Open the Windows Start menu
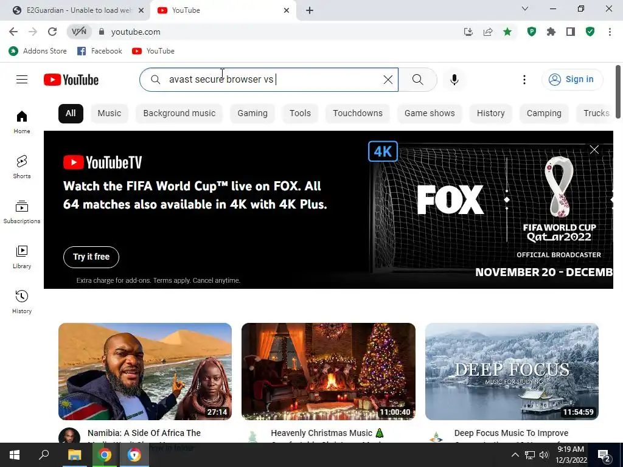 point(15,455)
